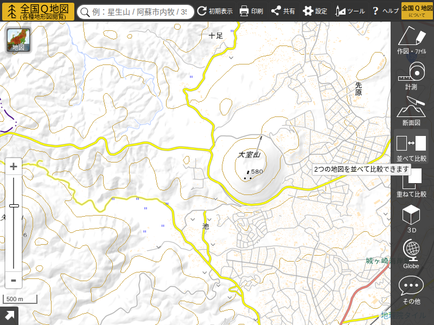The image size is (434, 325).
Task: Open the 共有 share menu
Action: point(283,11)
